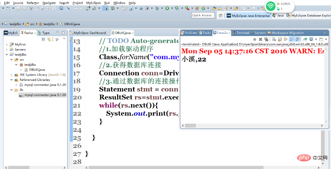331x169 pixels.
Task: Click the Save toolbar icon
Action: pos(18,8)
